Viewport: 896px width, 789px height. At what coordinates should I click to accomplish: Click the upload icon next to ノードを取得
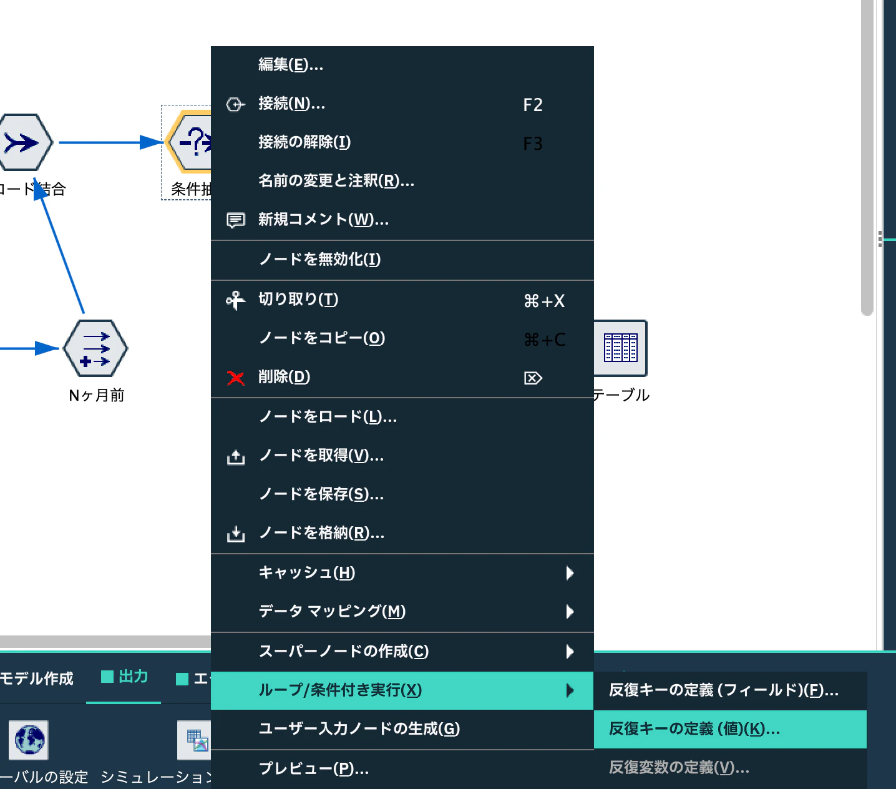pyautogui.click(x=235, y=457)
